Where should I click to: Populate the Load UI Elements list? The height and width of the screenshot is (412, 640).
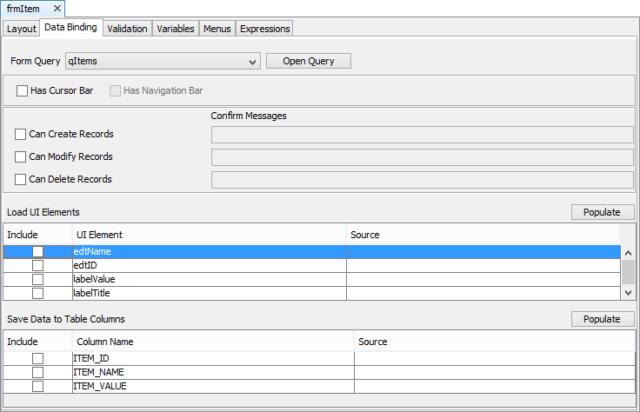[x=602, y=212]
